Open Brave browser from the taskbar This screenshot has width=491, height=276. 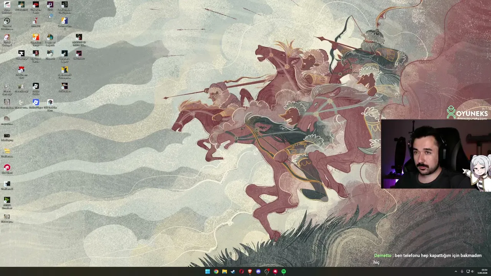click(250, 271)
